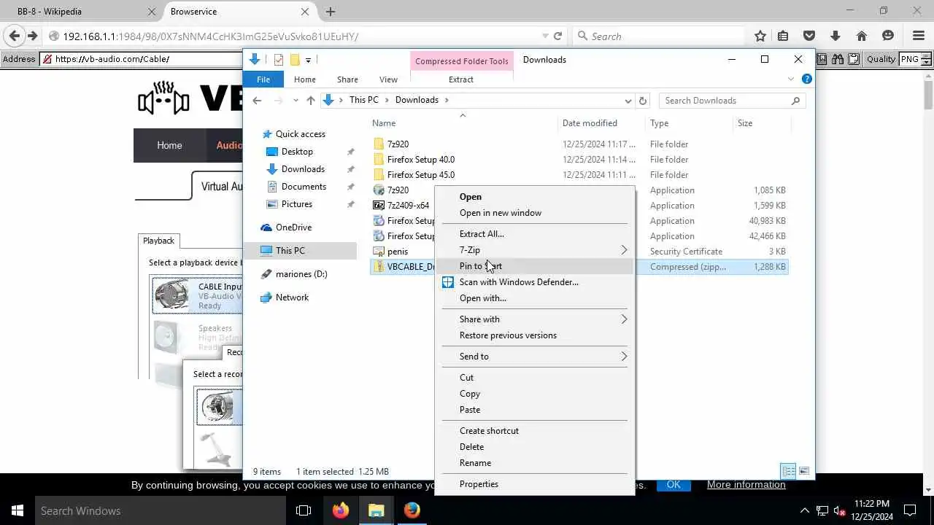The image size is (934, 525).
Task: Open the More information link
Action: tap(746, 485)
